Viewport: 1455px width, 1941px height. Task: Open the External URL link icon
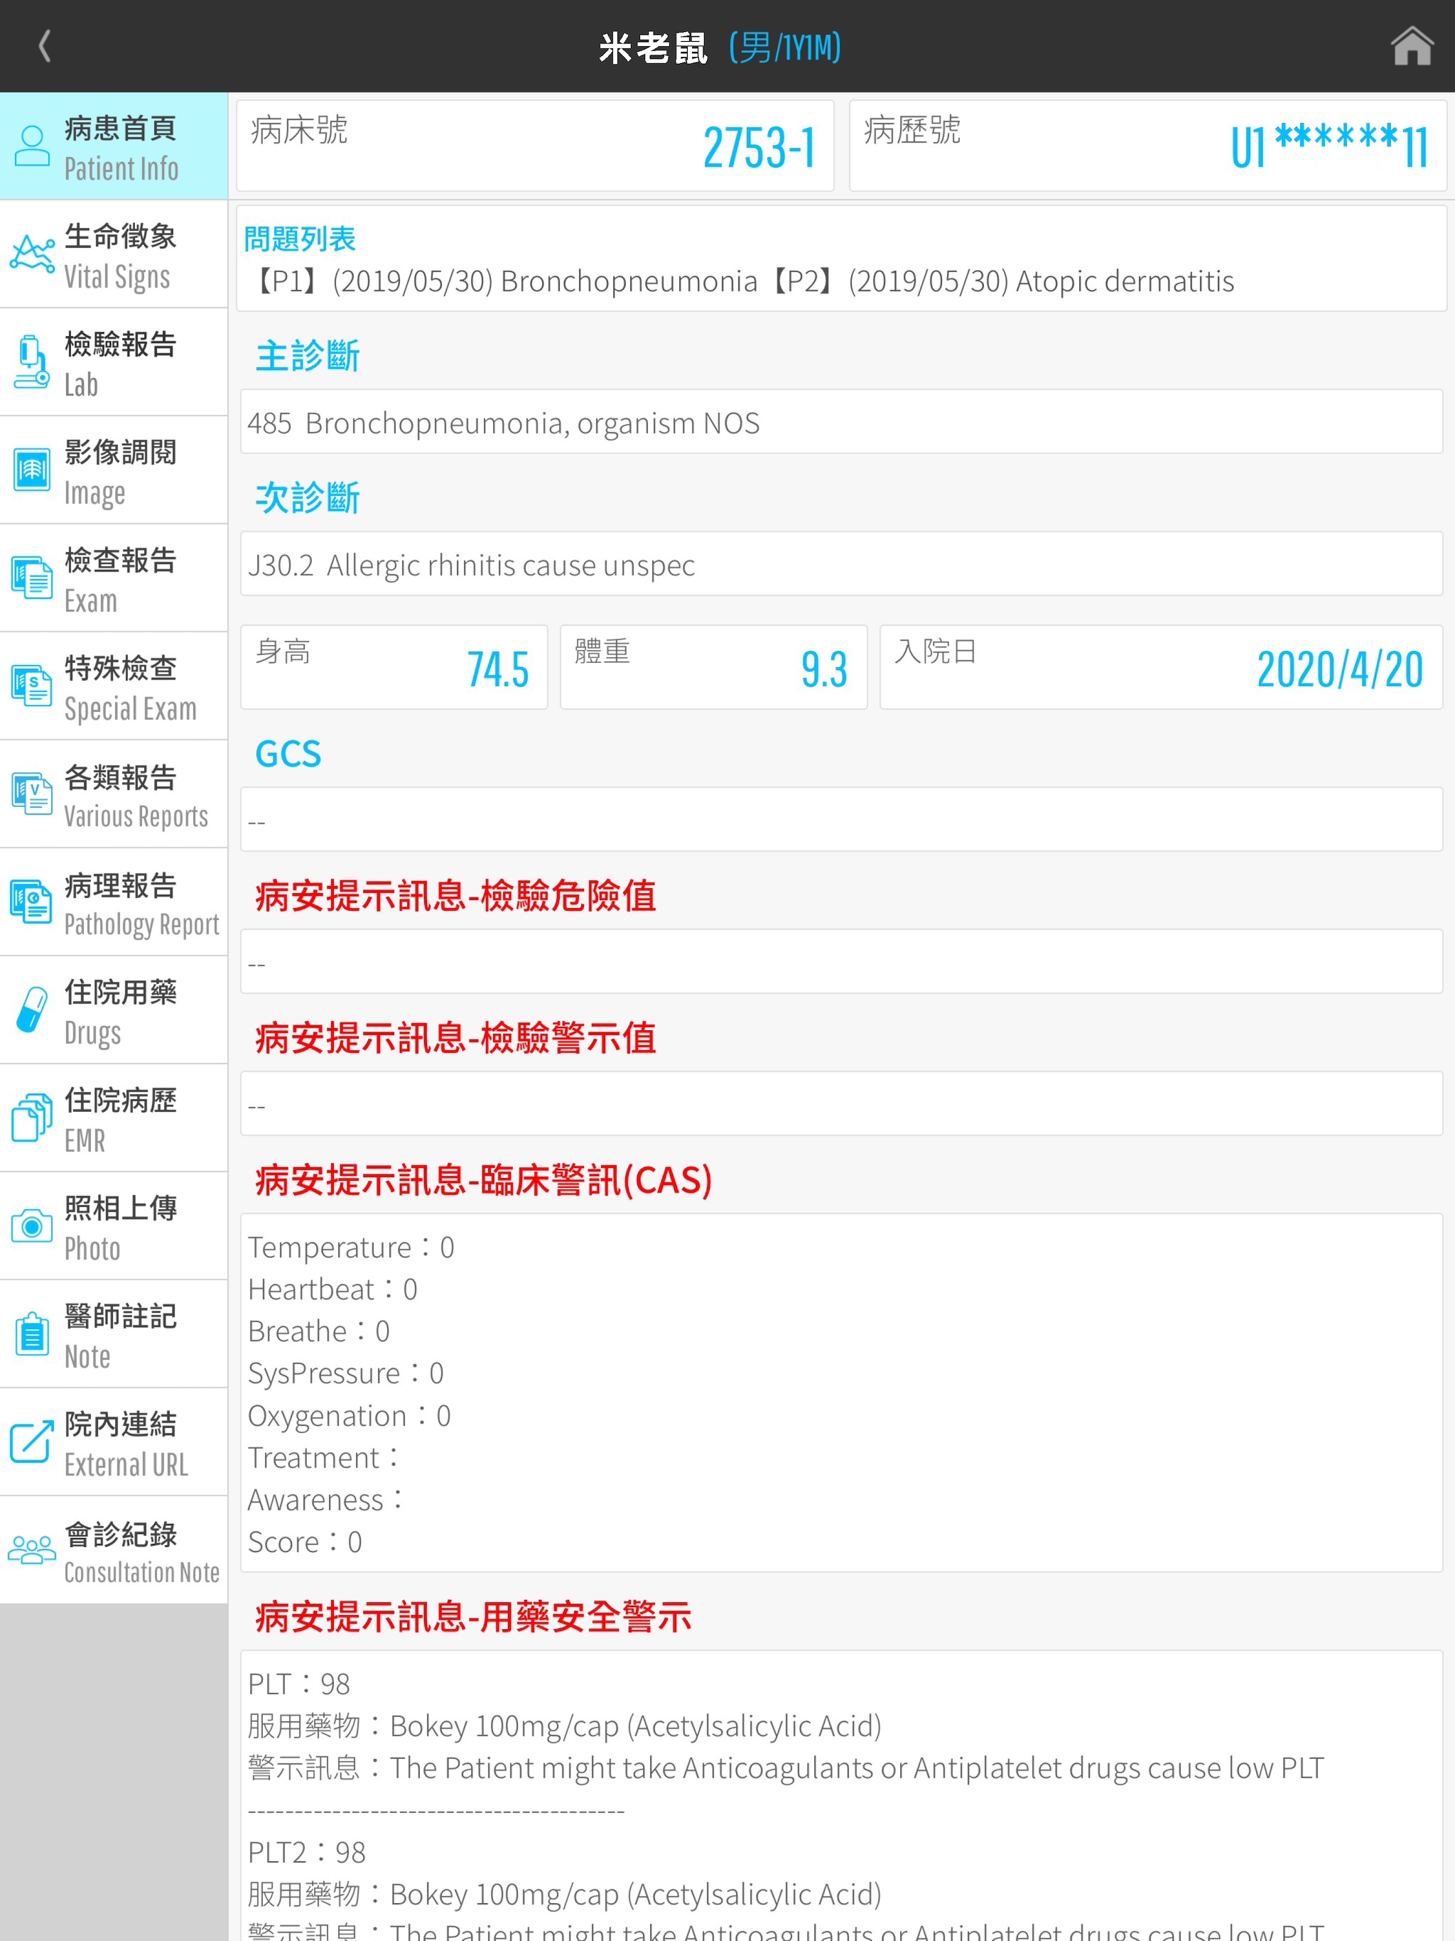tap(33, 1442)
